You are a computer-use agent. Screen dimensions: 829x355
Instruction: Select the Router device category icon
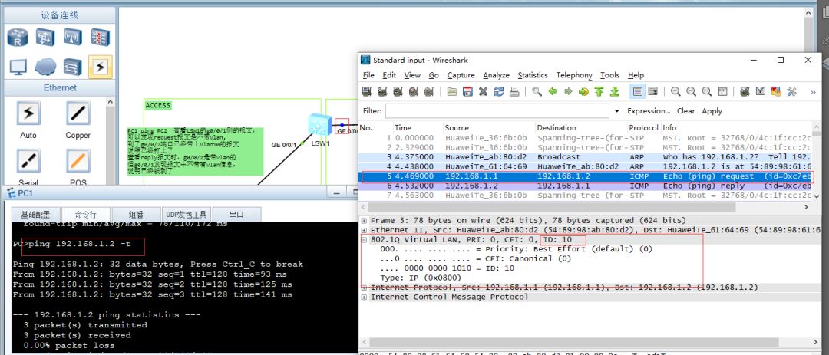(18, 38)
